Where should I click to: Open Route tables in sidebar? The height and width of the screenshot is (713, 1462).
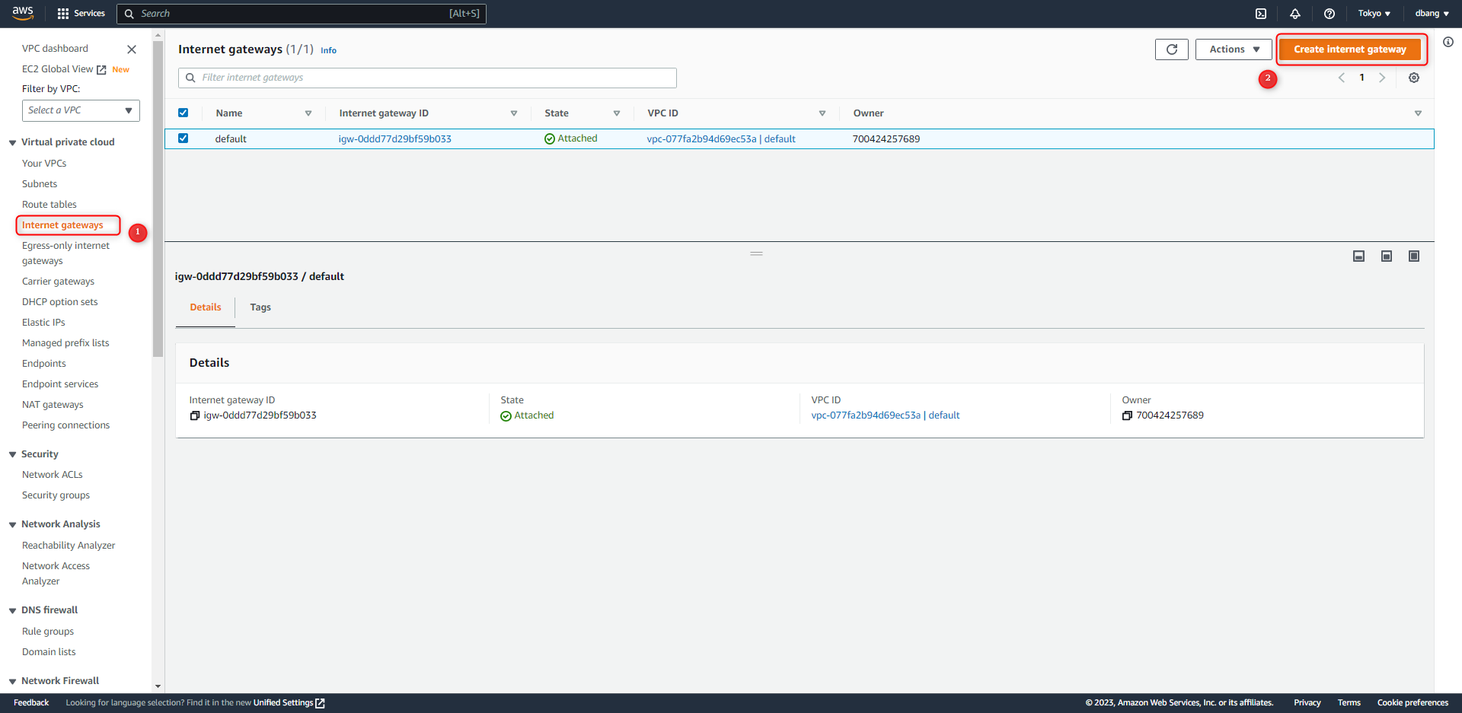click(49, 205)
